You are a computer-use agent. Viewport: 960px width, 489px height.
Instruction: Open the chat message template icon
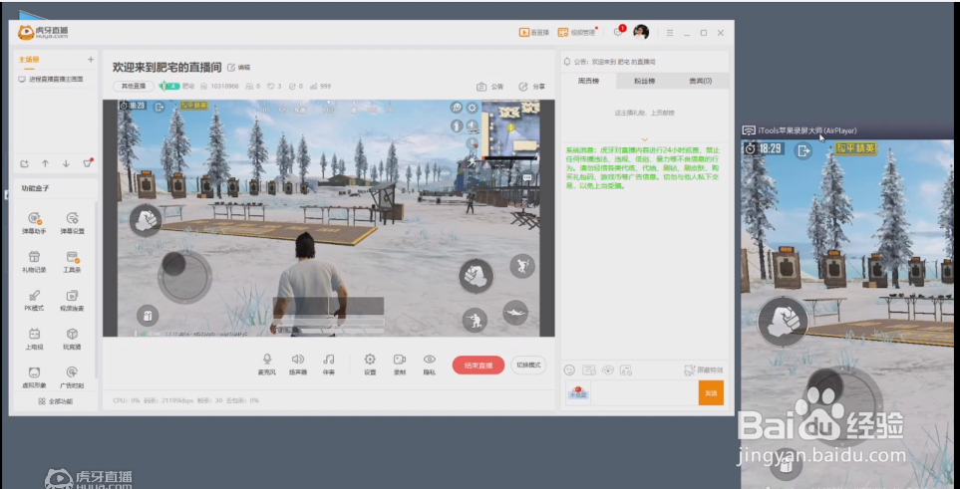(x=589, y=369)
